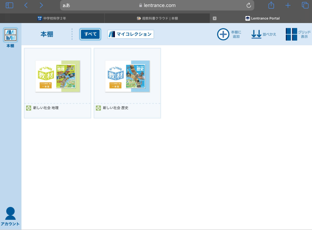Click the lentrance.com address field
The width and height of the screenshot is (312, 230).
(157, 5)
